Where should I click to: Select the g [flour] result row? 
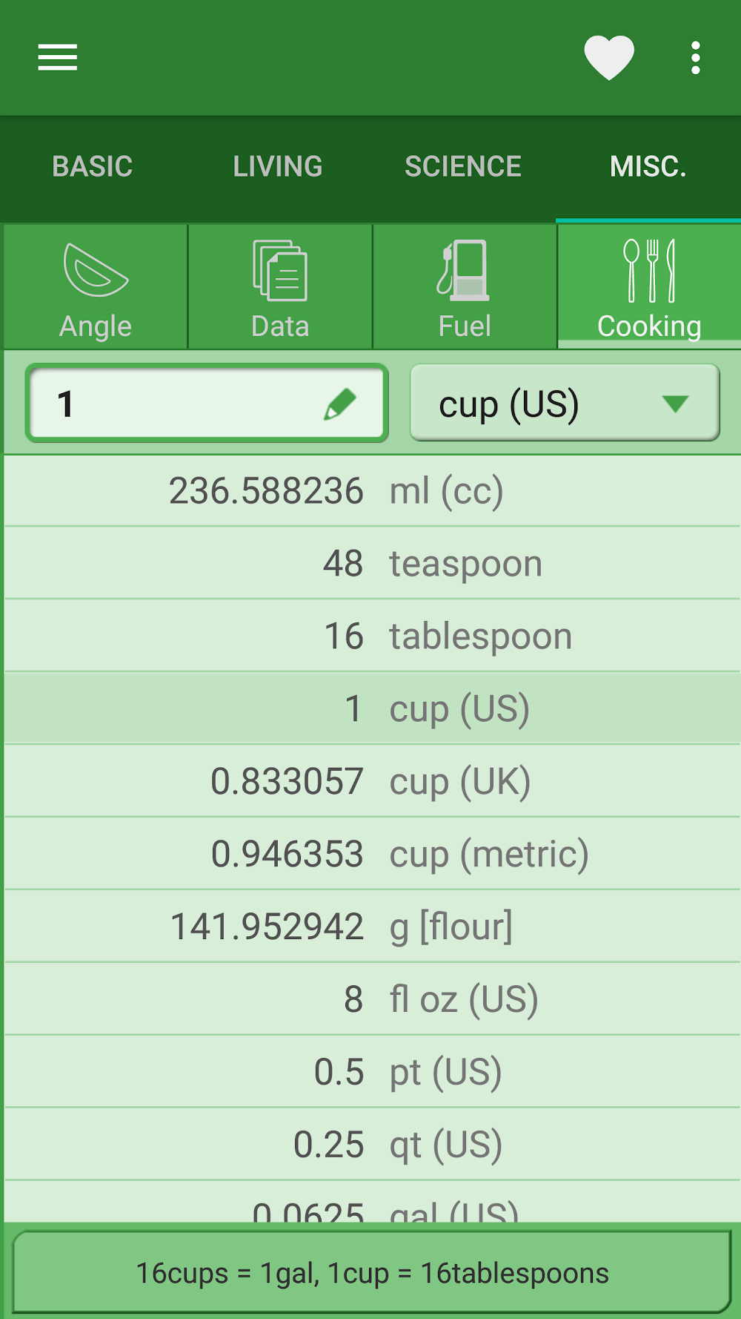pyautogui.click(x=372, y=927)
